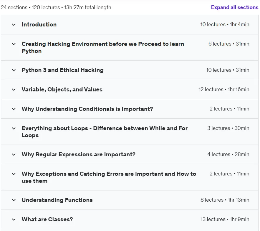The width and height of the screenshot is (260, 231).
Task: Expand Creating Hacking Environment section chevron
Action: click(x=14, y=44)
